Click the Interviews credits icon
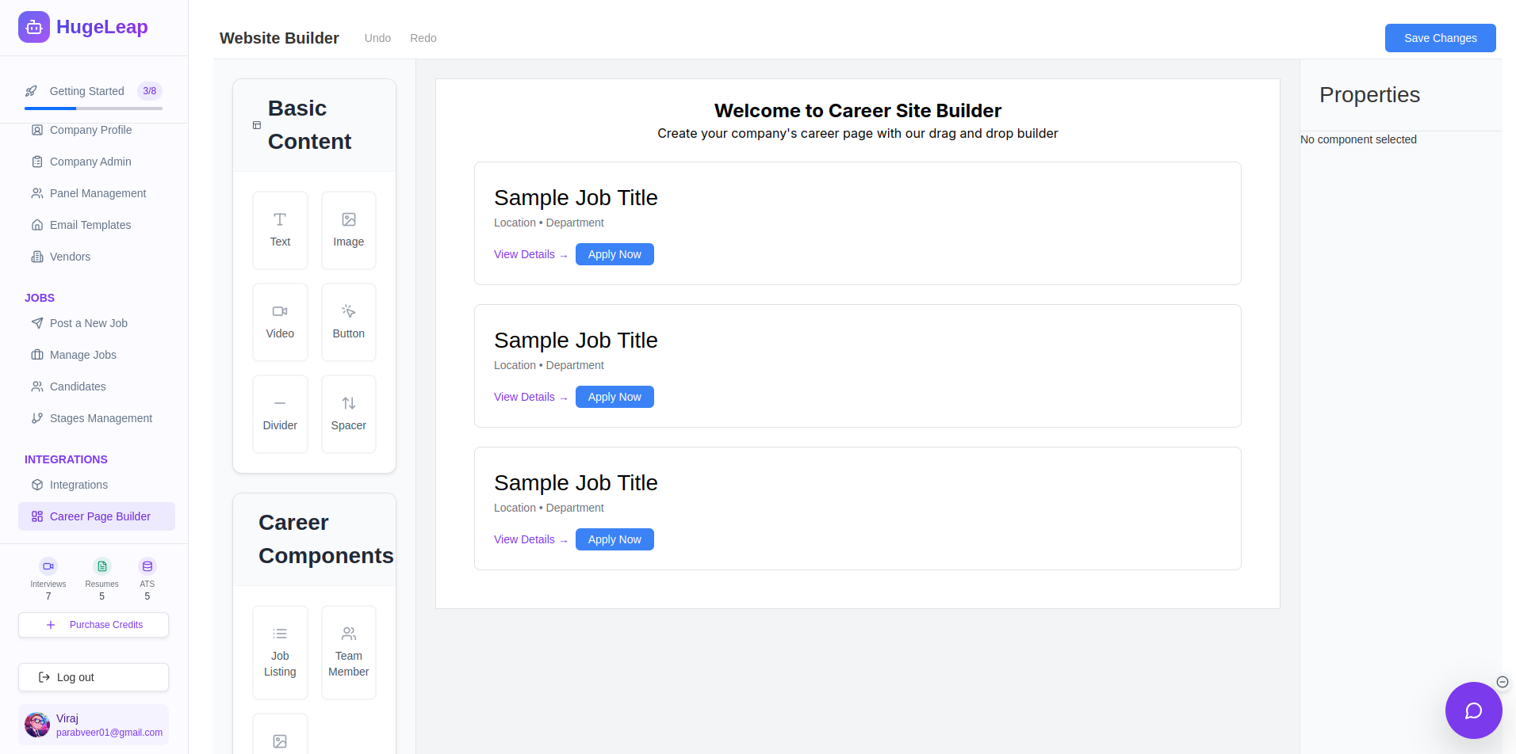Viewport: 1516px width, 754px height. pyautogui.click(x=48, y=566)
